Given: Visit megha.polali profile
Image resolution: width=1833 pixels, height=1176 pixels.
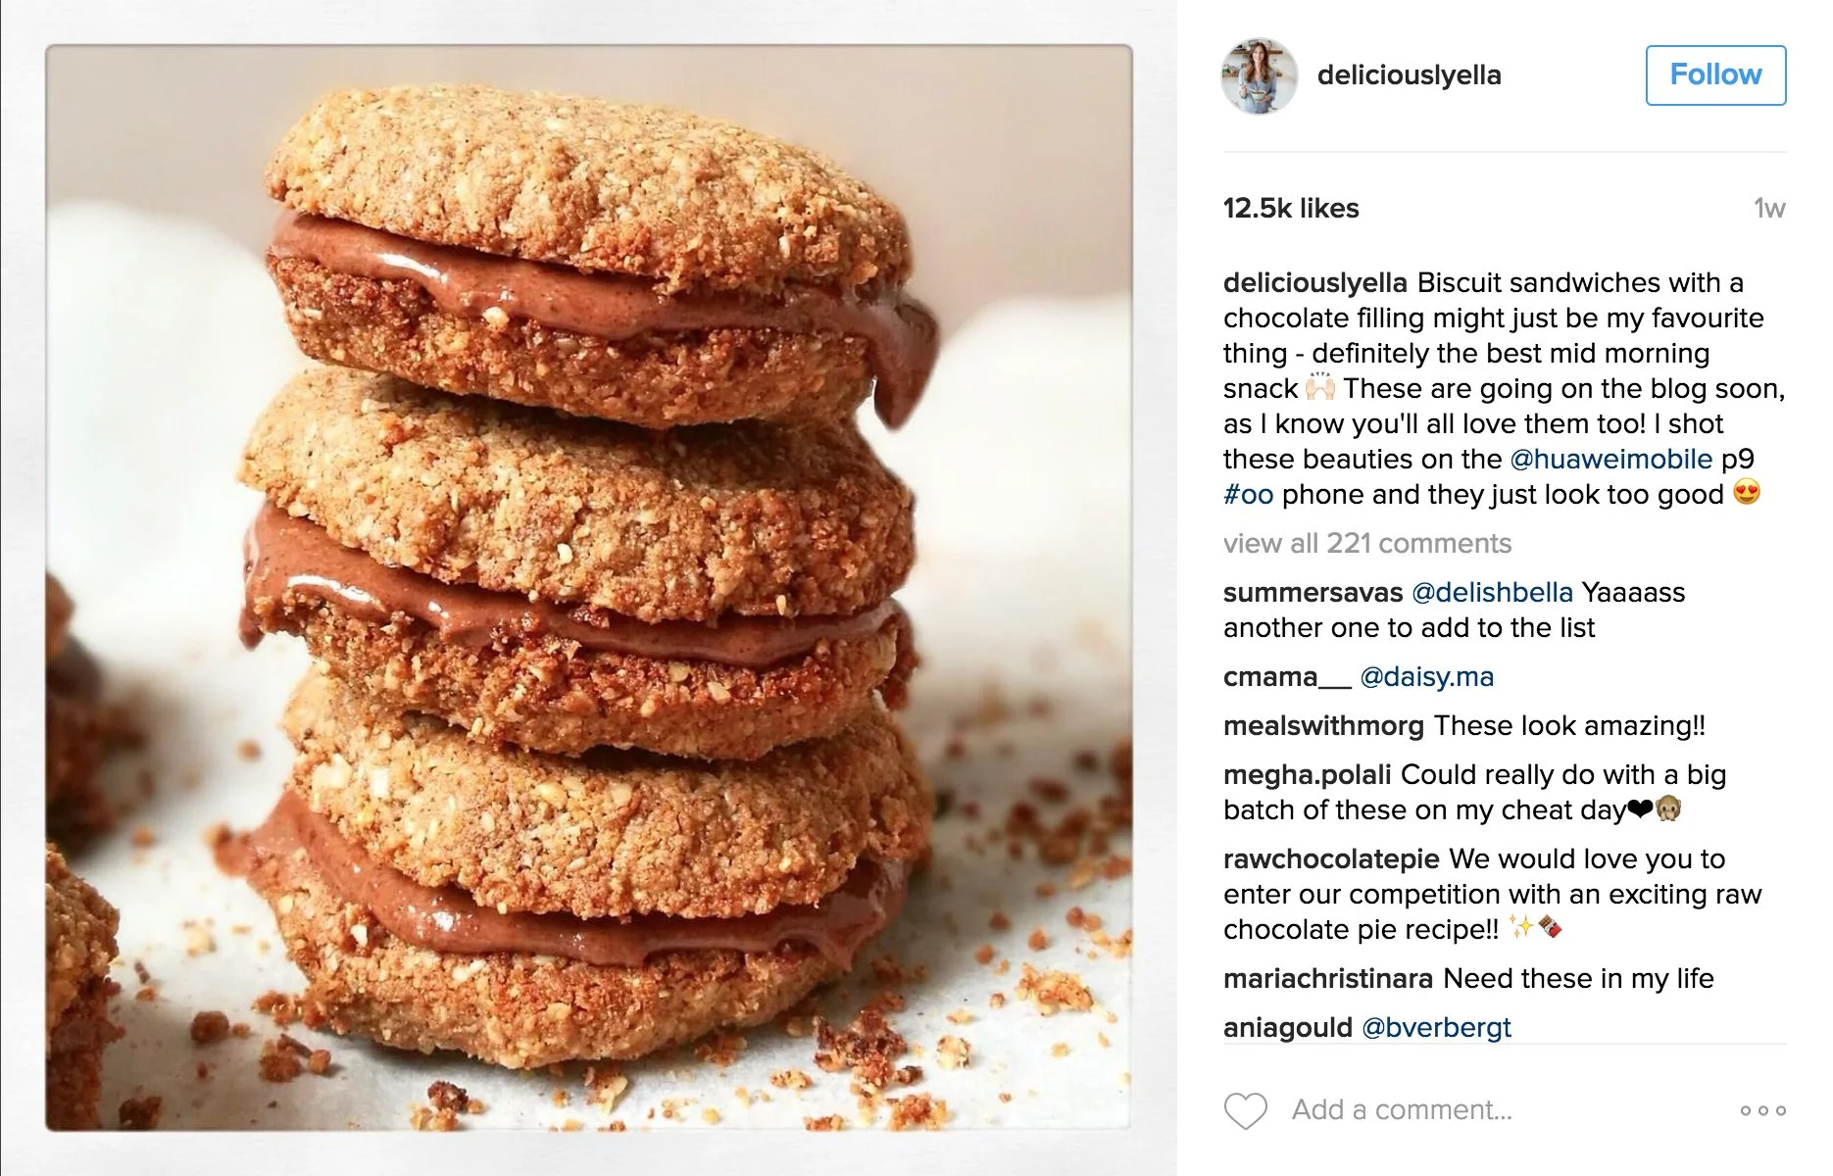Looking at the screenshot, I should 1307,774.
